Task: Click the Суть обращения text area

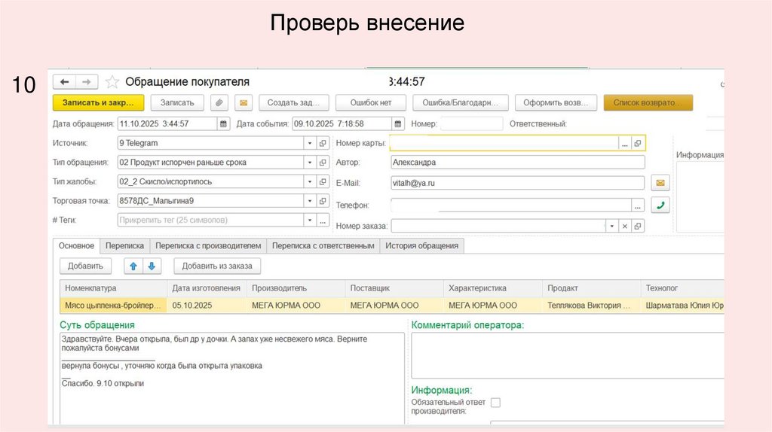Action: click(232, 378)
